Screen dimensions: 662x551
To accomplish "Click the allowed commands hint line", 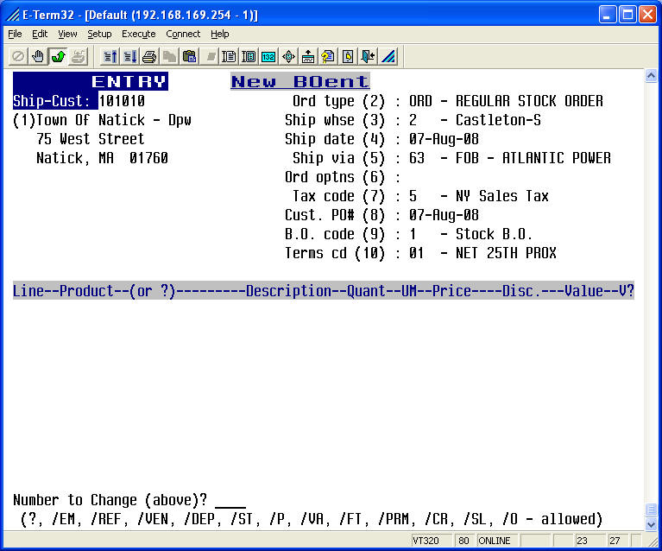I will tap(312, 519).
